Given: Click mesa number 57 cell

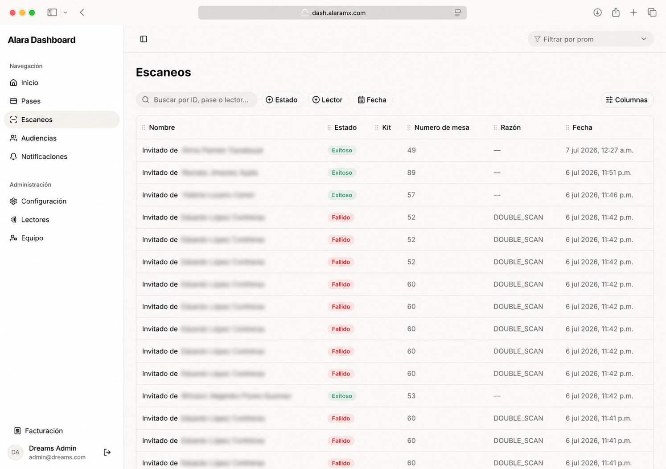Looking at the screenshot, I should pos(411,195).
